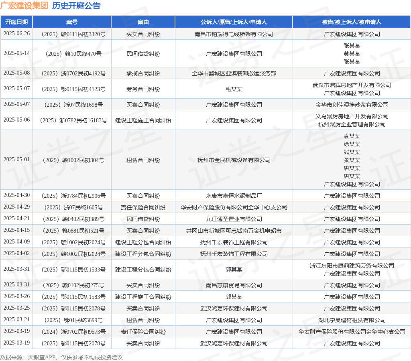This screenshot has width=411, height=361.
Task: Click the date cell 2025-05-08
Action: pyautogui.click(x=16, y=73)
